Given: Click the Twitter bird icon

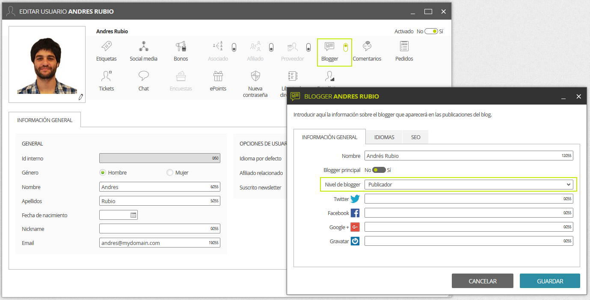Looking at the screenshot, I should [x=355, y=199].
